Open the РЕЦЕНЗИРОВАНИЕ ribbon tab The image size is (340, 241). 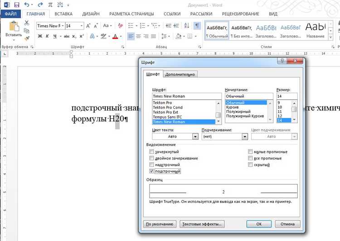click(x=240, y=14)
